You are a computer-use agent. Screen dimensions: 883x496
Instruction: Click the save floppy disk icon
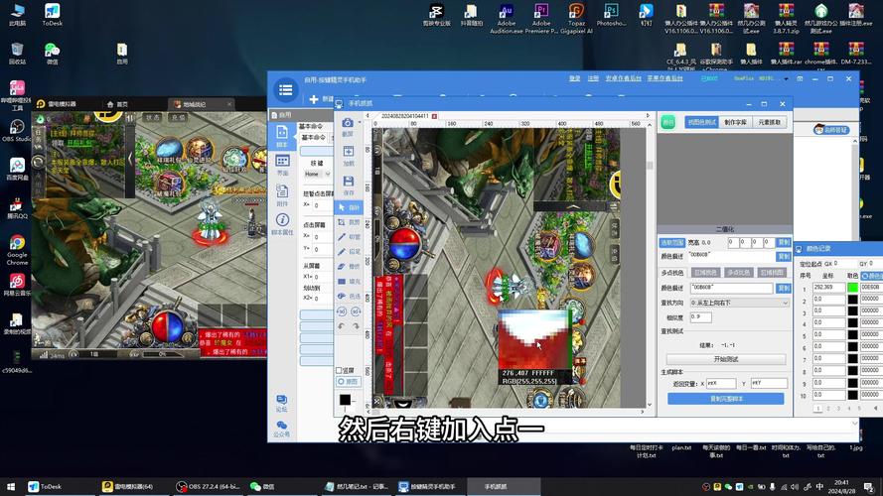(348, 183)
